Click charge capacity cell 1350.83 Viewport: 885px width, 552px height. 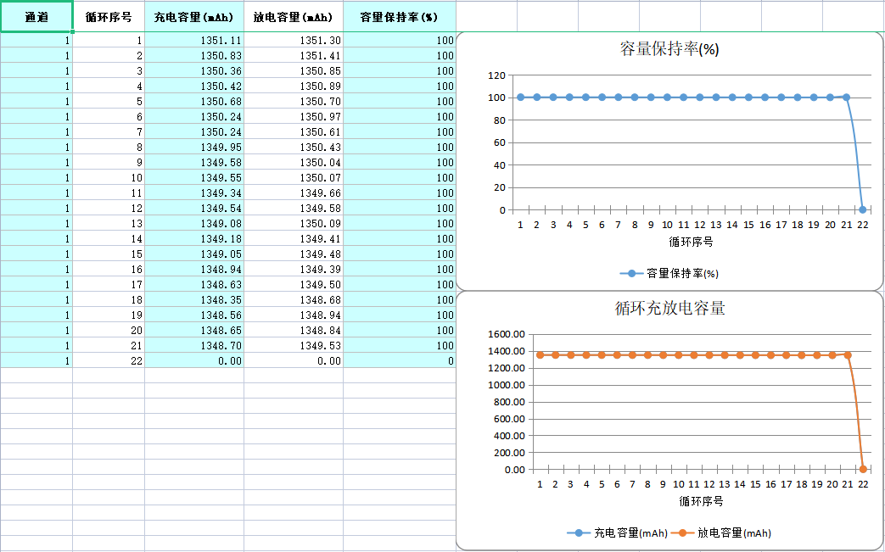(194, 55)
